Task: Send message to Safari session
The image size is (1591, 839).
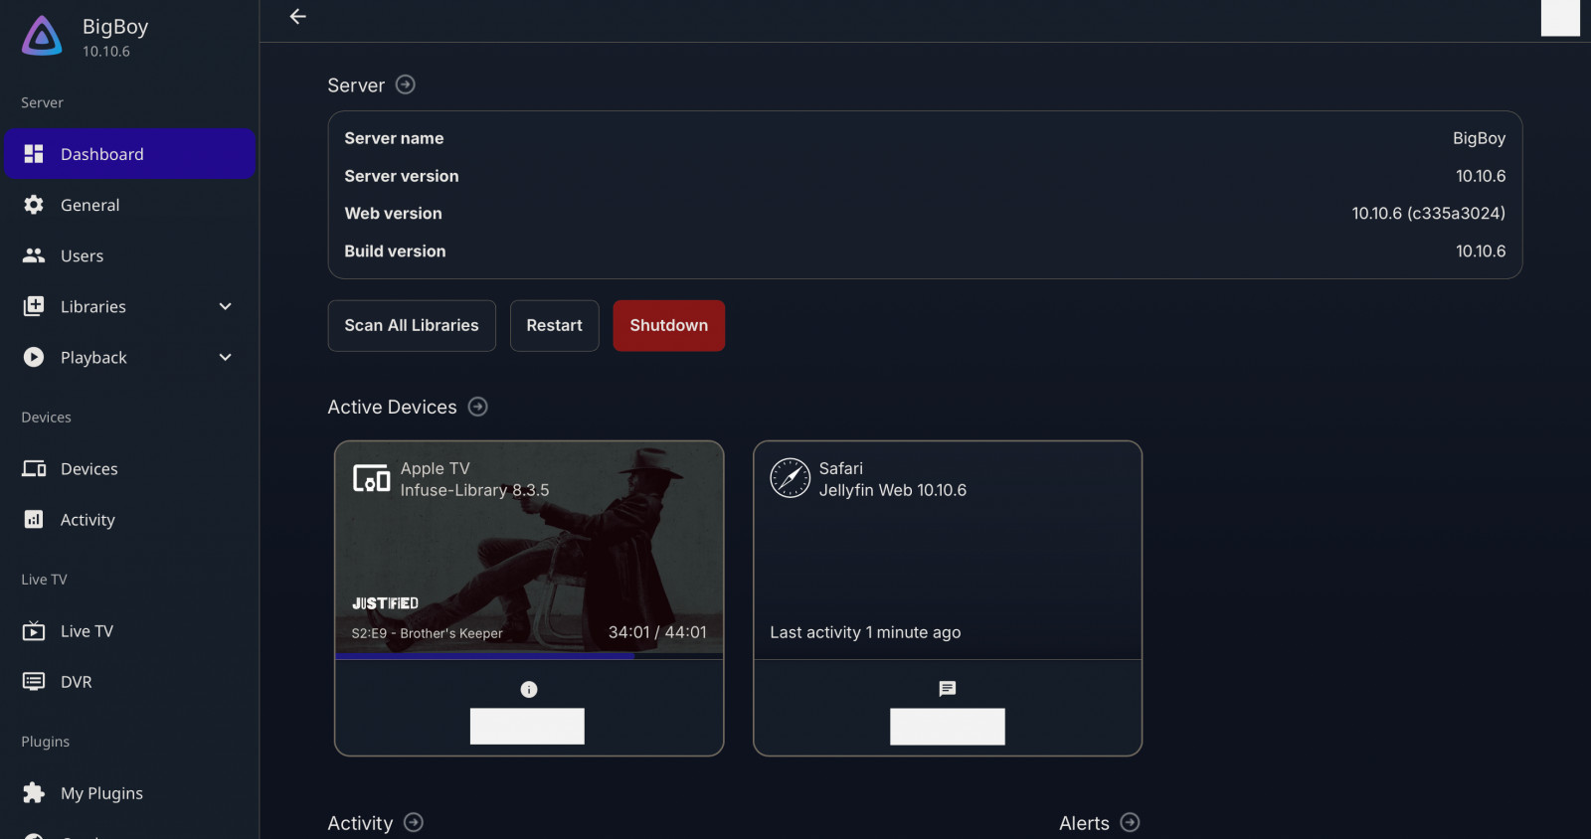Action: pos(947,689)
